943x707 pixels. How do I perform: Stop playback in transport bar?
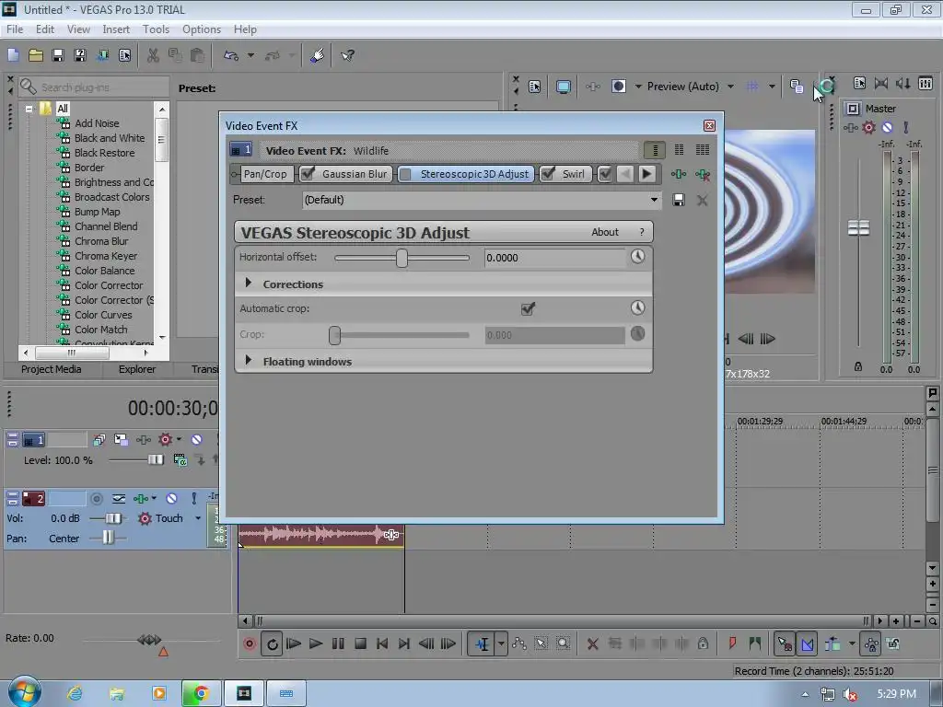click(360, 643)
